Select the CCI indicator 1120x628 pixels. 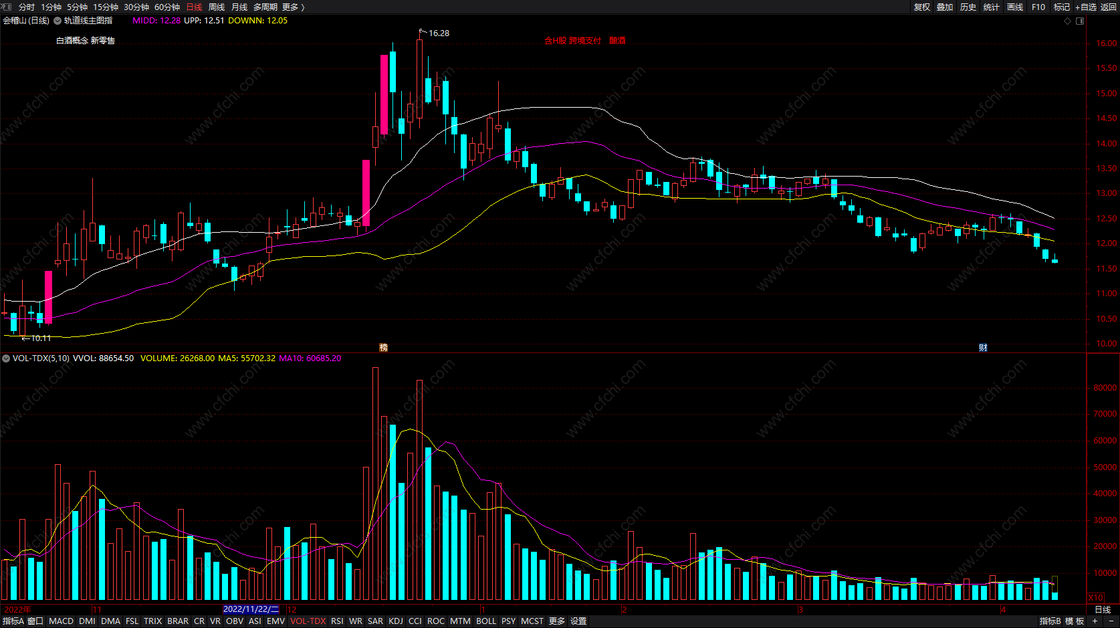415,621
